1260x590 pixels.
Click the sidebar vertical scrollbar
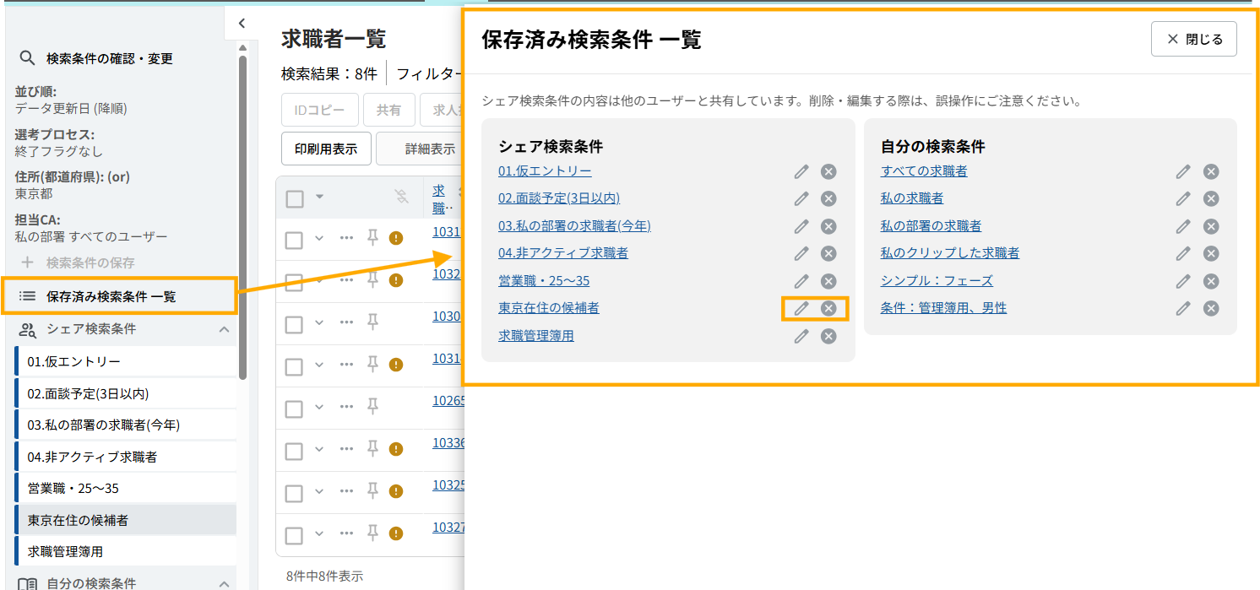243,211
